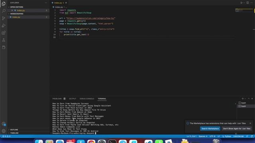Open Chrome from the Dock
Screen dimensions: 255x143
(x=91, y=141)
